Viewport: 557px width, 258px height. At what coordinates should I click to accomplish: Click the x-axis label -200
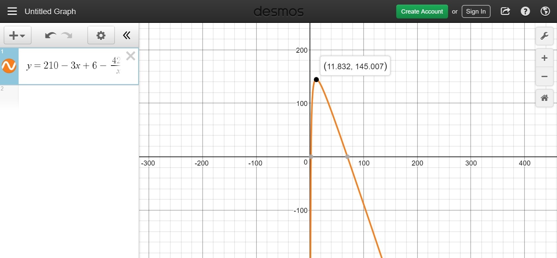point(202,163)
